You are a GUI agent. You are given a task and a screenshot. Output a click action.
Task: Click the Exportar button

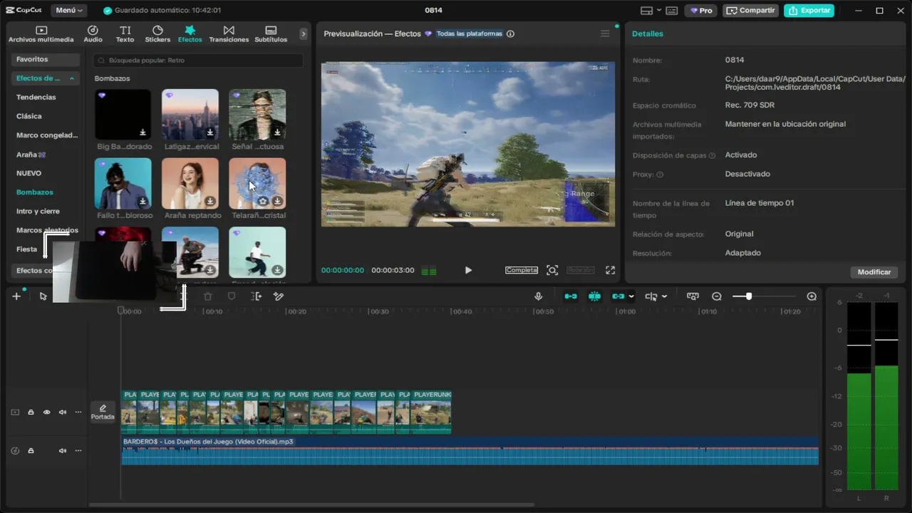pos(809,11)
